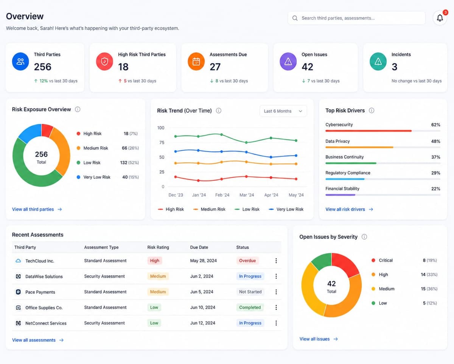Open View all third parties link
The height and width of the screenshot is (364, 454).
(37, 209)
